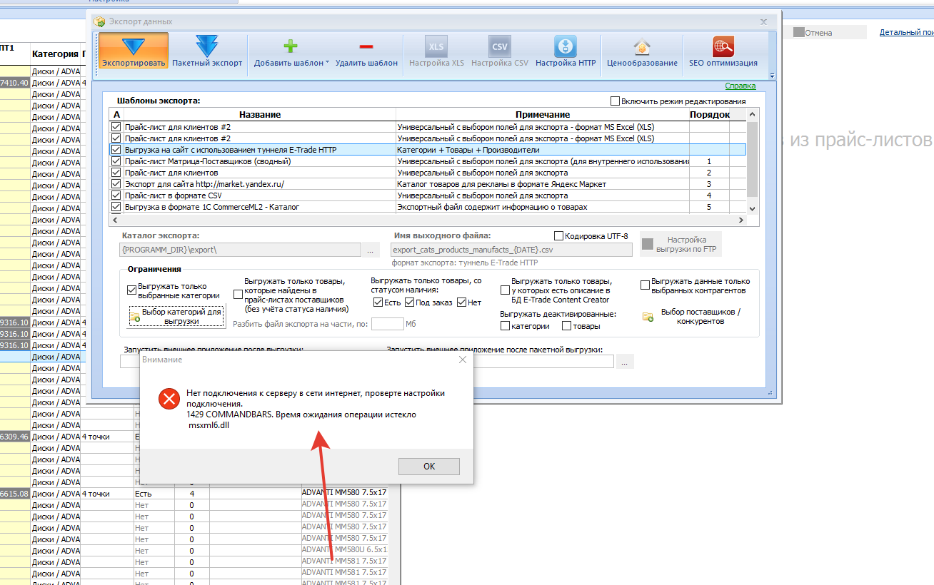Click the templates list scroll up arrow
The height and width of the screenshot is (585, 934).
coord(752,115)
